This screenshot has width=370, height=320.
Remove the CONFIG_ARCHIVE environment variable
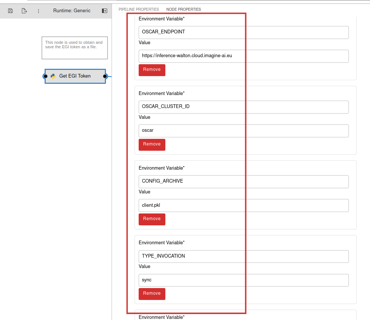tap(152, 219)
